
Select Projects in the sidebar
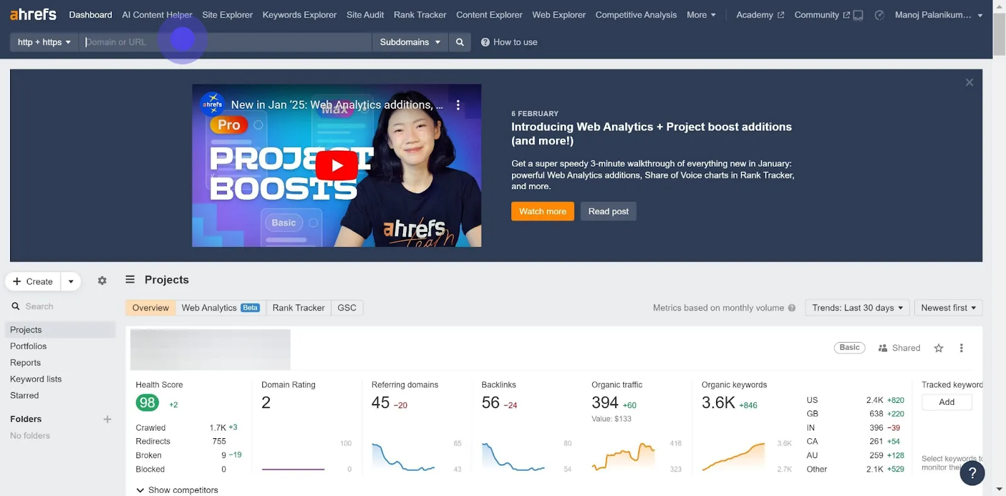pyautogui.click(x=60, y=330)
